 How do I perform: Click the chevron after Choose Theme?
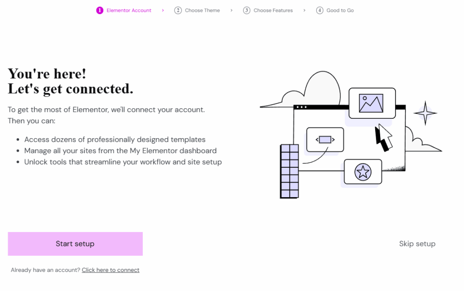coord(232,10)
